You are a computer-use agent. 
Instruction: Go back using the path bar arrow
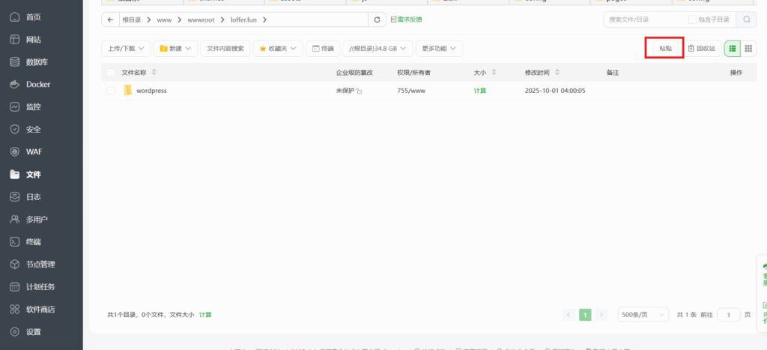click(110, 19)
